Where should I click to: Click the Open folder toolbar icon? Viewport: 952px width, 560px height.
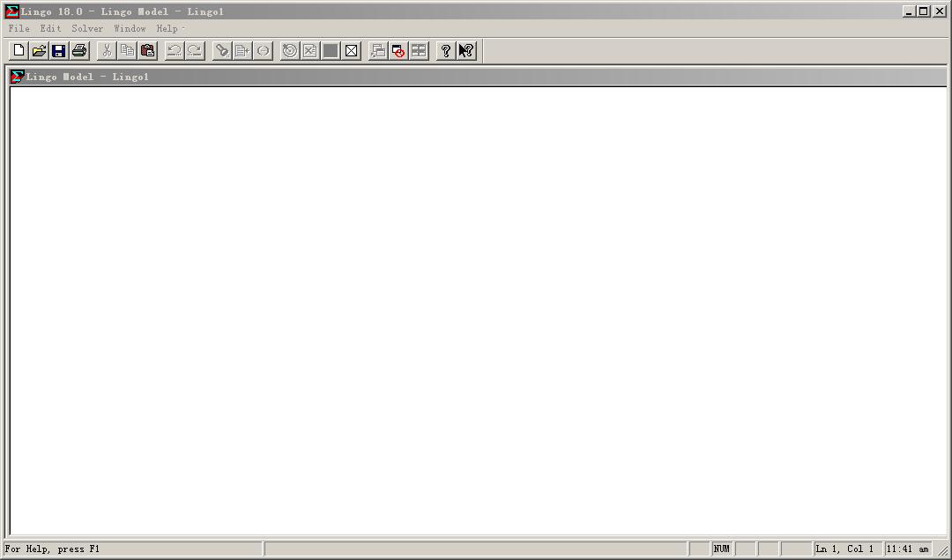coord(39,51)
